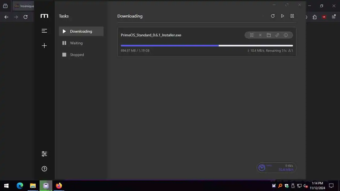Click the PrimeOS download progress bar
Image resolution: width=340 pixels, height=191 pixels.
point(207,46)
